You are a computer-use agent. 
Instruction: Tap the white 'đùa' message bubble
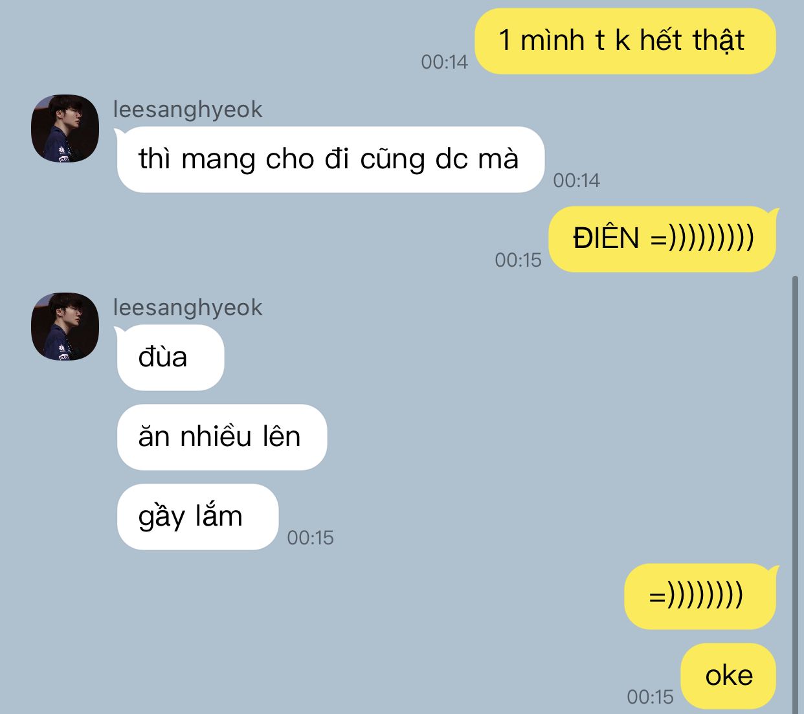point(170,357)
